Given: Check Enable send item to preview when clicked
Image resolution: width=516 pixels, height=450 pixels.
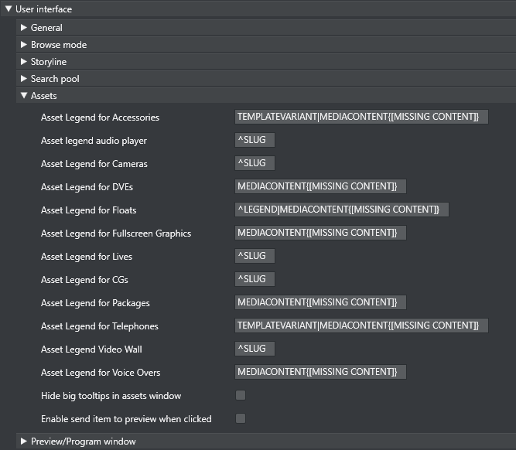Looking at the screenshot, I should (241, 418).
